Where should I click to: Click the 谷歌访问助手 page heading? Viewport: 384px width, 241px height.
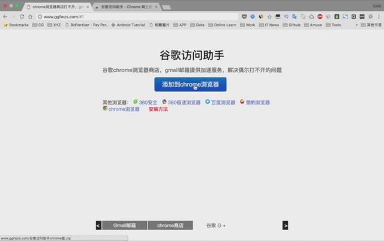click(192, 55)
